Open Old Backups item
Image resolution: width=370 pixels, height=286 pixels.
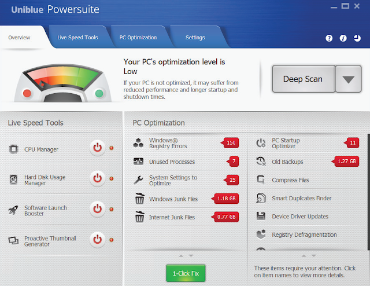pos(287,162)
